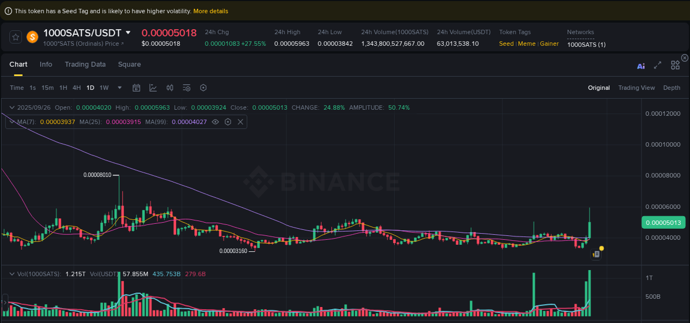Click the OHLC candlestick display icon
Screen dimensions: 690x323
click(169, 88)
